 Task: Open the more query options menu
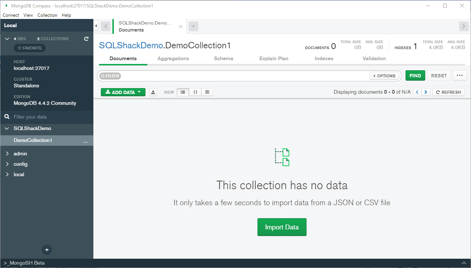460,75
